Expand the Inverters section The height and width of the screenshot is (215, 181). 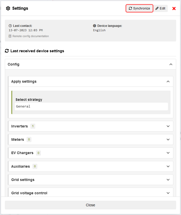pos(168,126)
